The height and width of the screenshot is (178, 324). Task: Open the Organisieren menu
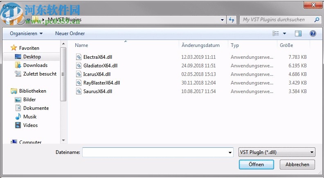[26, 33]
